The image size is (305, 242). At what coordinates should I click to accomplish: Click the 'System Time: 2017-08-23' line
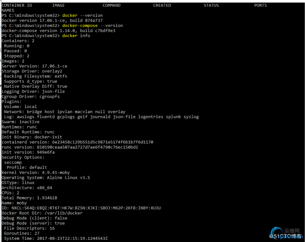56,238
